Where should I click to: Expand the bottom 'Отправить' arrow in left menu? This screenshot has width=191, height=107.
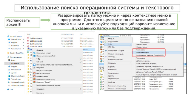pyautogui.click(x=81, y=89)
